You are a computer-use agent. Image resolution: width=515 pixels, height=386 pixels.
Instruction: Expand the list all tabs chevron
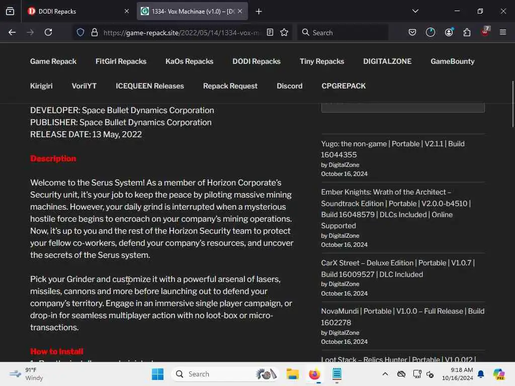pyautogui.click(x=415, y=11)
